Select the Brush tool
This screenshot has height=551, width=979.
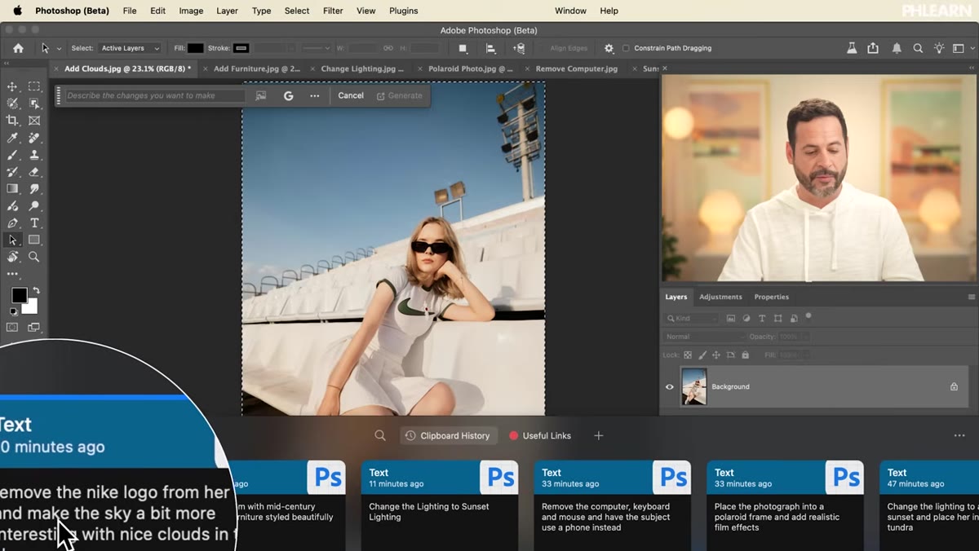click(x=12, y=155)
